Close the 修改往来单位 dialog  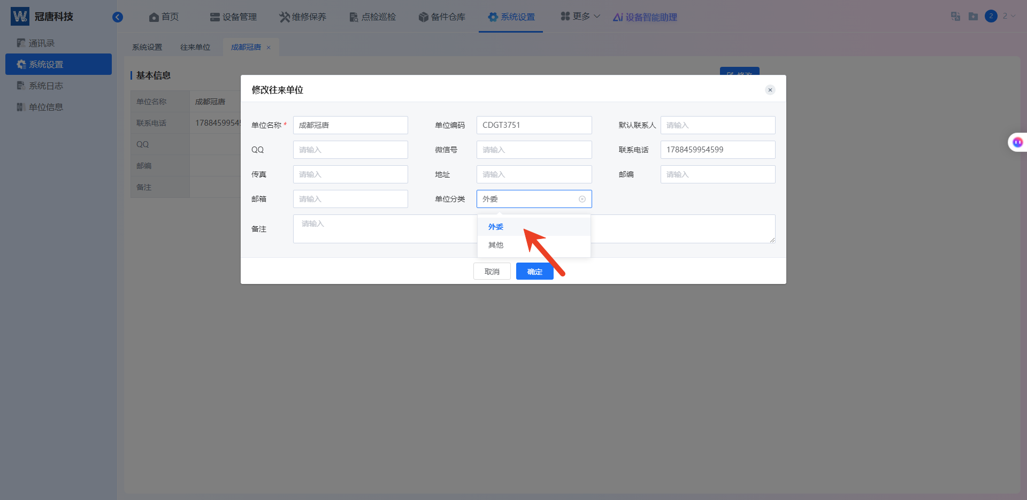(x=770, y=90)
